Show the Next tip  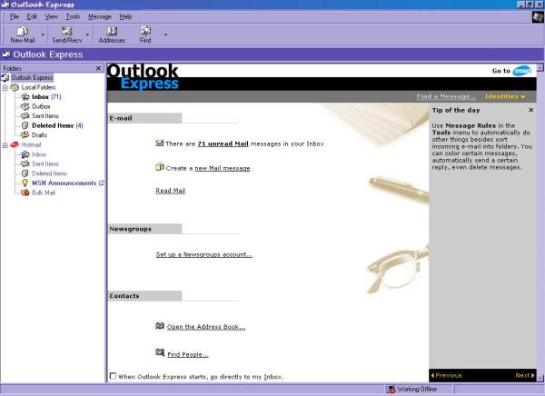click(525, 375)
